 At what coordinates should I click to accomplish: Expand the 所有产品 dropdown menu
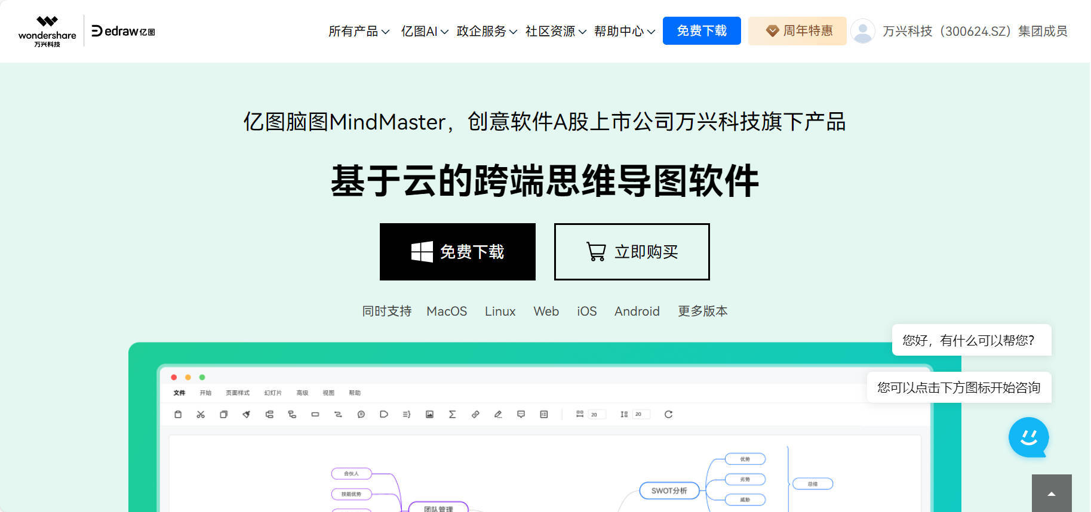point(359,31)
